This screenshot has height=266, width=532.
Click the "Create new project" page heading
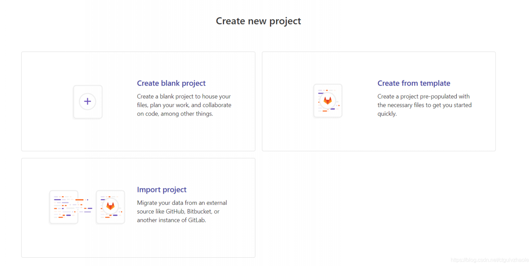258,21
